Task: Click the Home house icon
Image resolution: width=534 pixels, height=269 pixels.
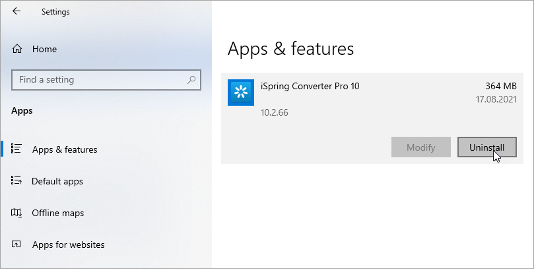Action: point(17,49)
